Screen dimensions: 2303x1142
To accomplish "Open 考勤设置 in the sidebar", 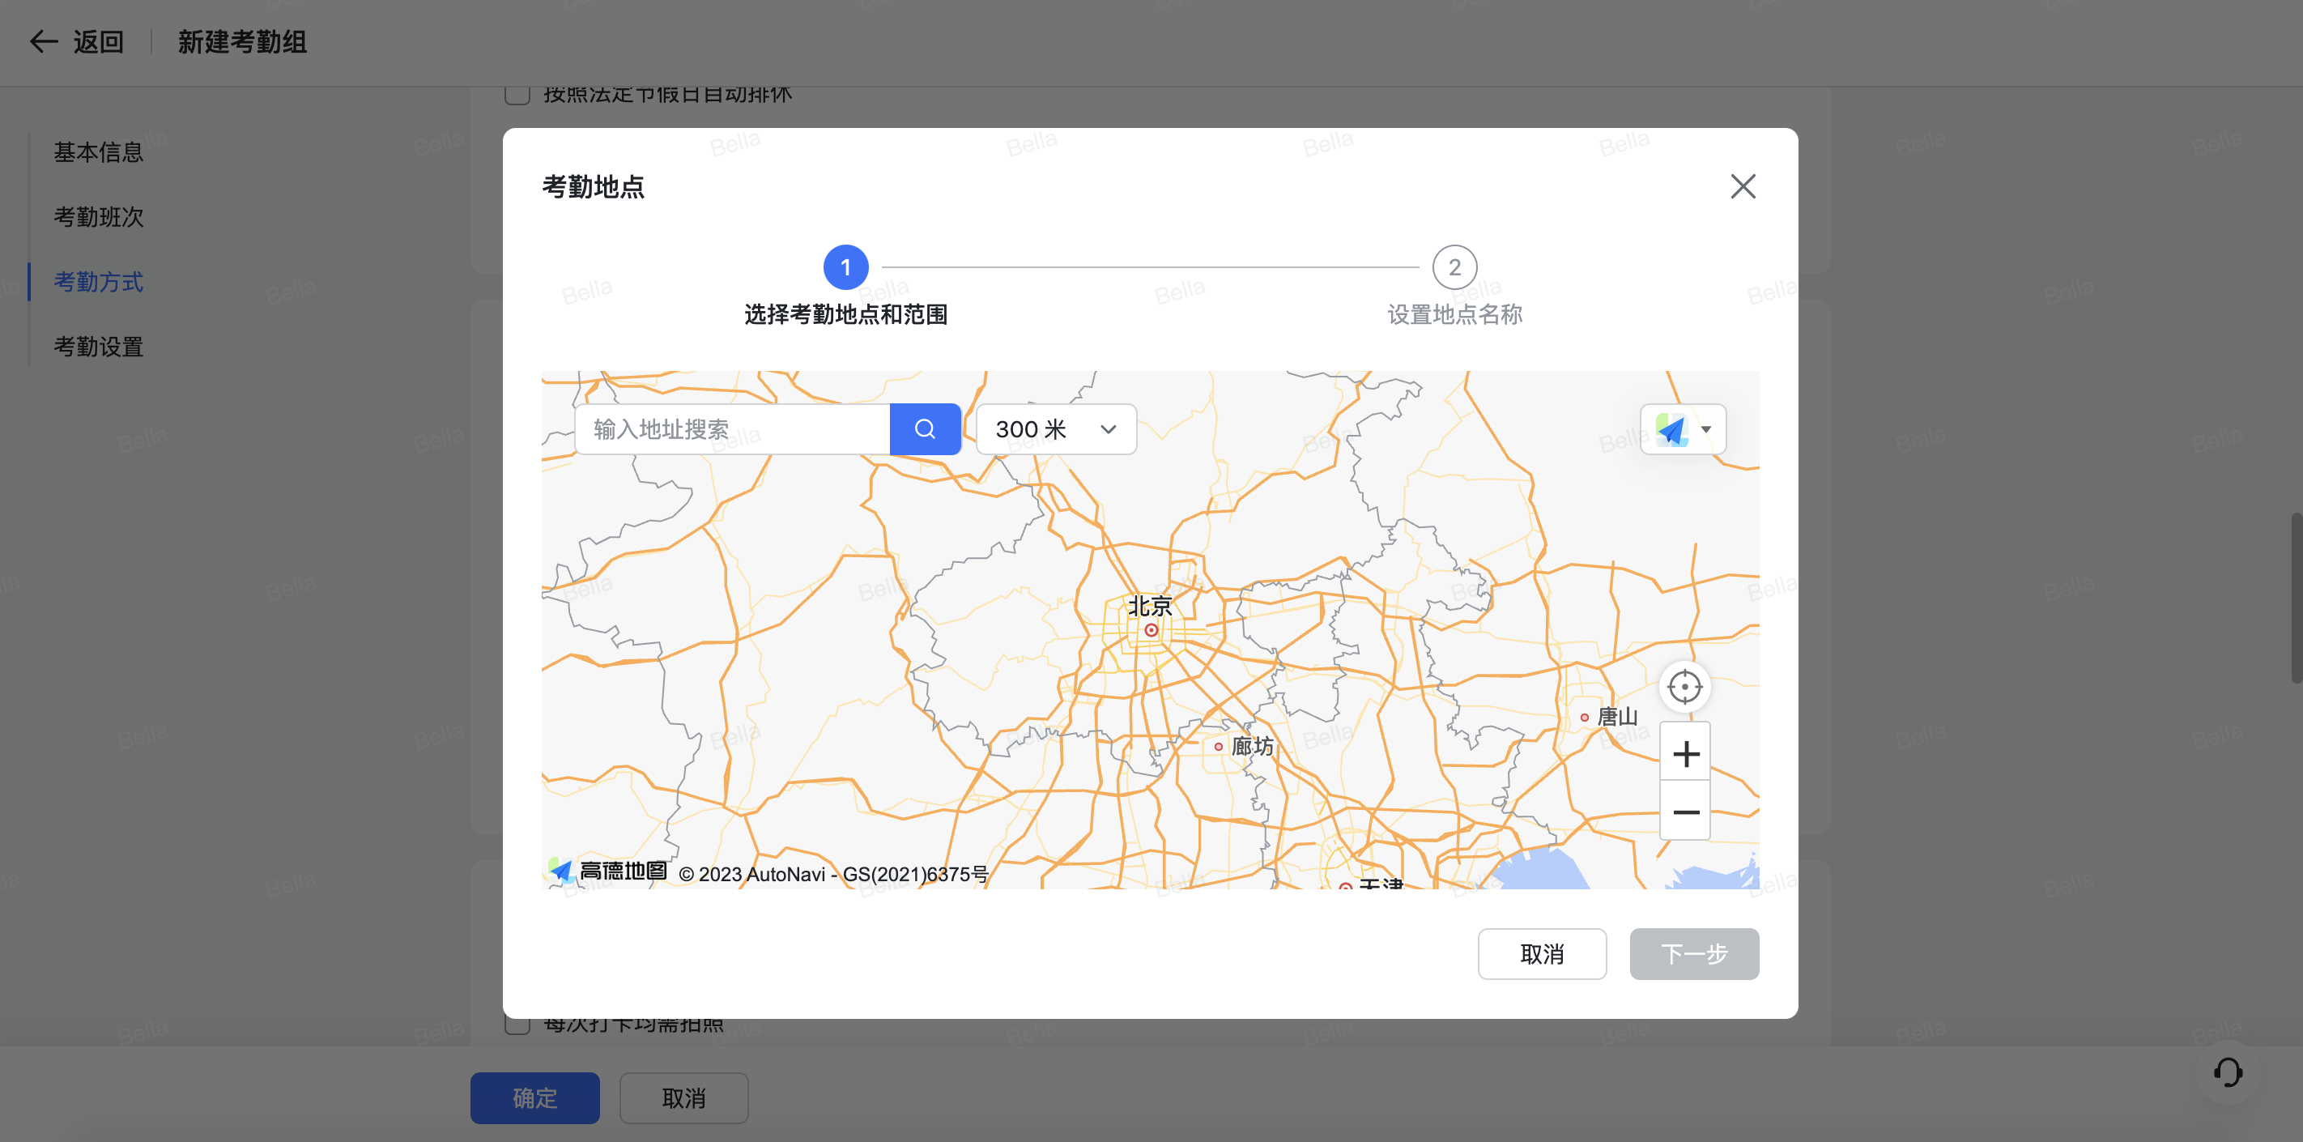I will (98, 346).
